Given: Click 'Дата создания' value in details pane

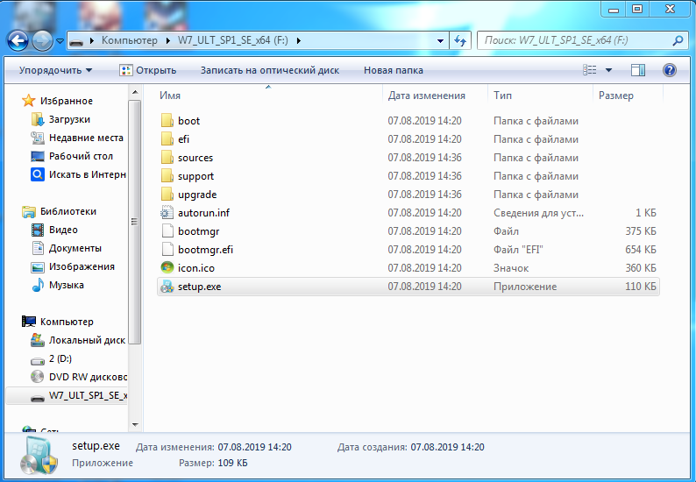Looking at the screenshot, I should coord(447,447).
